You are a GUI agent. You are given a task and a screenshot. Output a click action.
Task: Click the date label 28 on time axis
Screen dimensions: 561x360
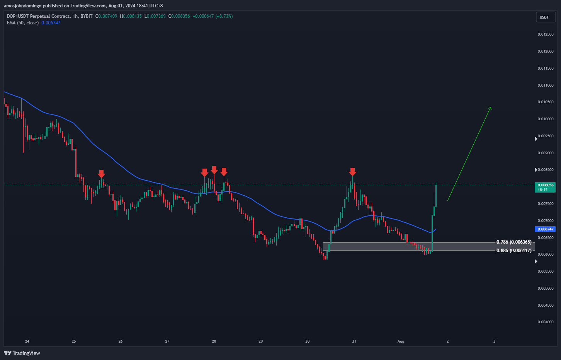214,341
